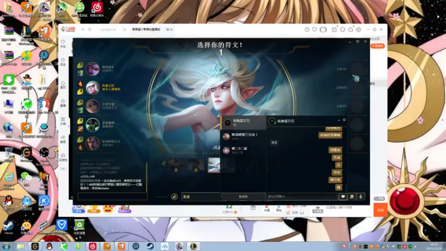
Task: Open QQ penguin in taskbar
Action: coord(49,246)
